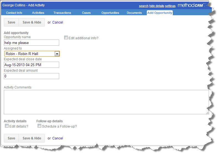Open the settings link
The width and height of the screenshot is (217, 153).
170,6
